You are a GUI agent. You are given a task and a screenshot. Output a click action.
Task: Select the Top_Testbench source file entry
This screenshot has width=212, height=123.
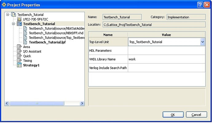(x=57, y=38)
